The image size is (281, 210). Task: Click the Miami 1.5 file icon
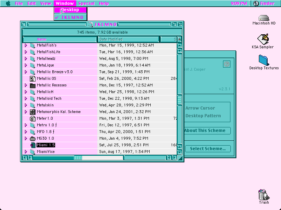click(x=32, y=145)
